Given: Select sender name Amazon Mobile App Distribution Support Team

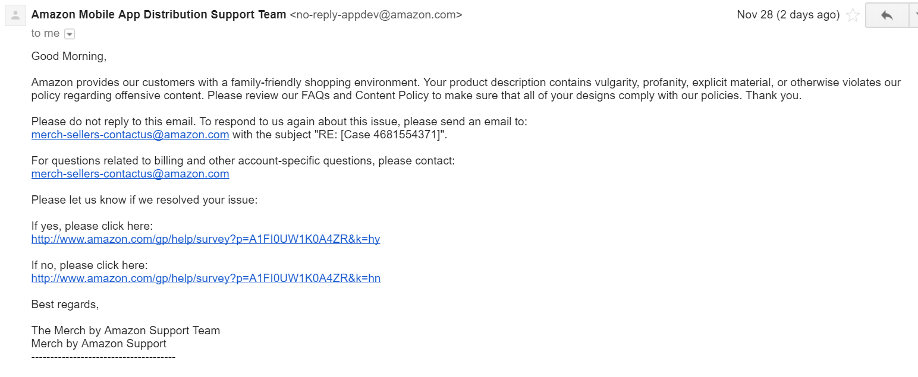Looking at the screenshot, I should click(x=159, y=15).
